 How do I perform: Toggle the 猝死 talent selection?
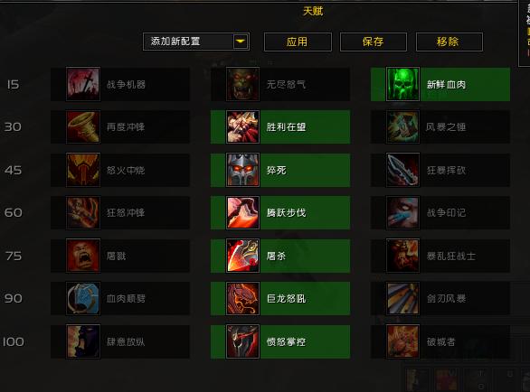(x=280, y=170)
